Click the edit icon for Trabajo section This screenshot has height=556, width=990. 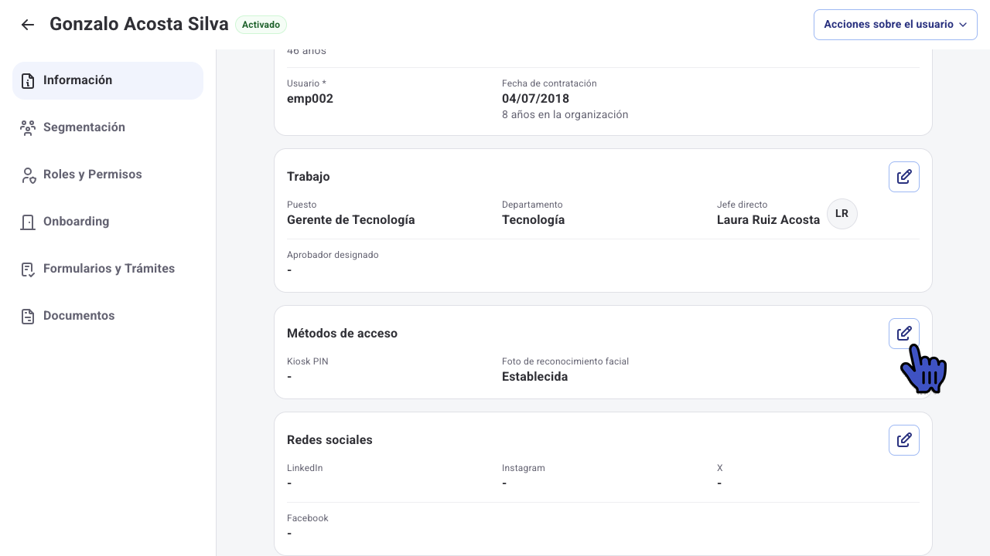(904, 177)
